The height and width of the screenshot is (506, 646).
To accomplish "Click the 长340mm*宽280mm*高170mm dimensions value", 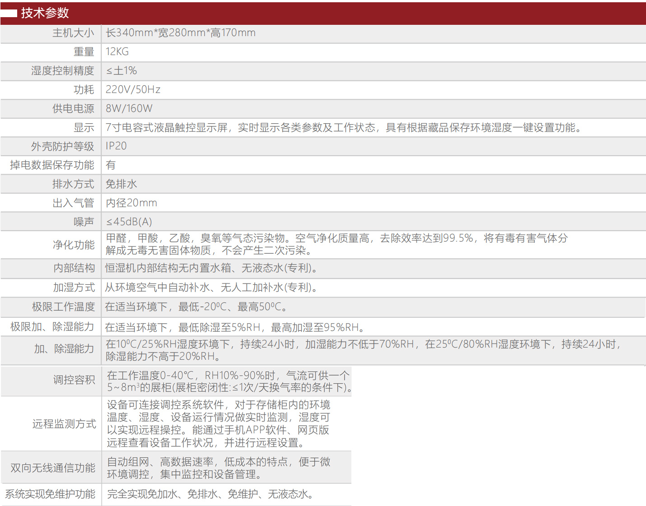I will pos(181,33).
